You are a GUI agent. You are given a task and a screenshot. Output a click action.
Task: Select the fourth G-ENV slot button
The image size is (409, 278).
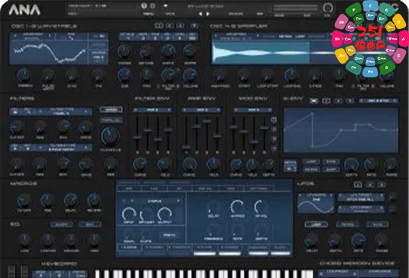(350, 100)
